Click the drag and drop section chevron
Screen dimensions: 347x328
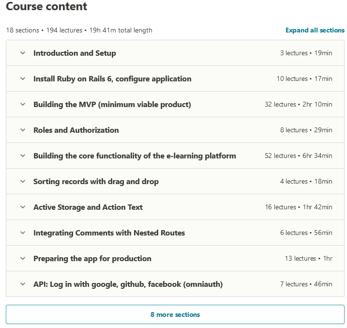pos(23,182)
